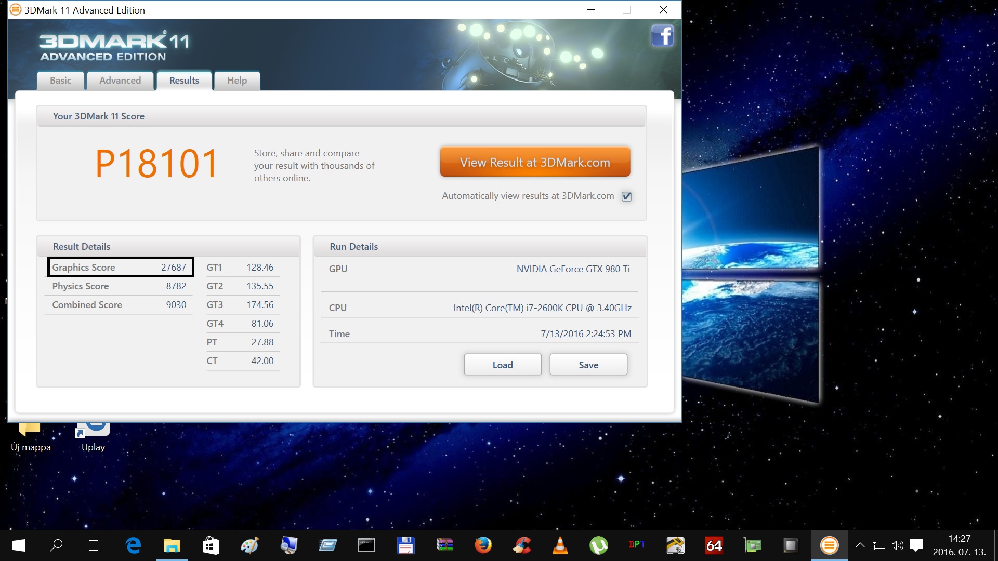Viewport: 998px width, 561px height.
Task: Open the grey chip taskbar icon
Action: 791,545
